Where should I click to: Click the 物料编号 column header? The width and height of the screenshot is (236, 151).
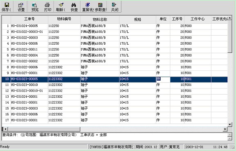(x=64, y=19)
